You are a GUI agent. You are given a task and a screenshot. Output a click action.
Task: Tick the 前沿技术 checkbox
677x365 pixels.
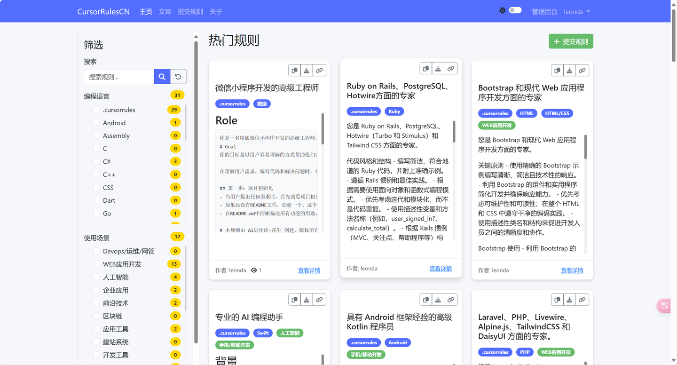(96, 303)
